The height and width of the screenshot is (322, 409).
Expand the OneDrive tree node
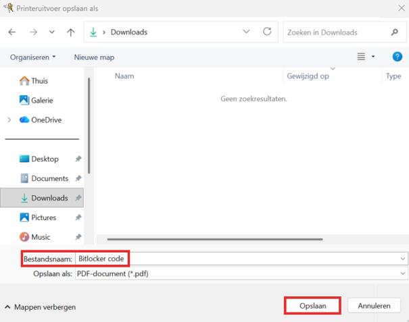pos(9,120)
